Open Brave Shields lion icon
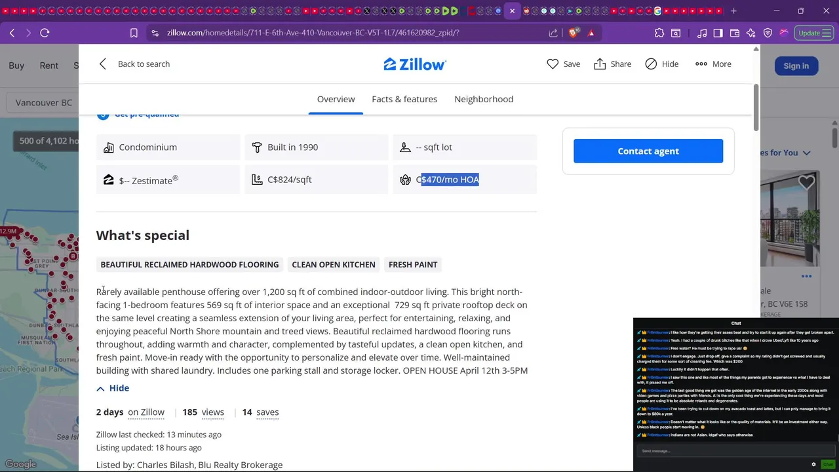 (574, 33)
